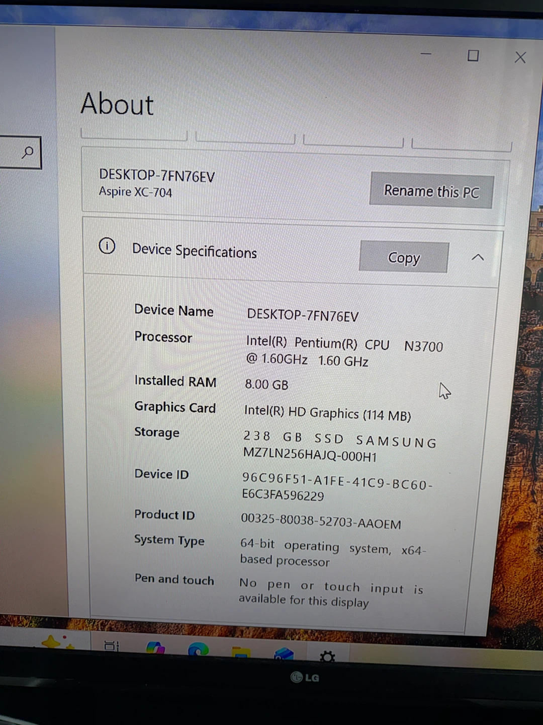The width and height of the screenshot is (543, 725).
Task: Click the Device ID value 96C96F51-A1FE-41C9
Action: [x=337, y=487]
